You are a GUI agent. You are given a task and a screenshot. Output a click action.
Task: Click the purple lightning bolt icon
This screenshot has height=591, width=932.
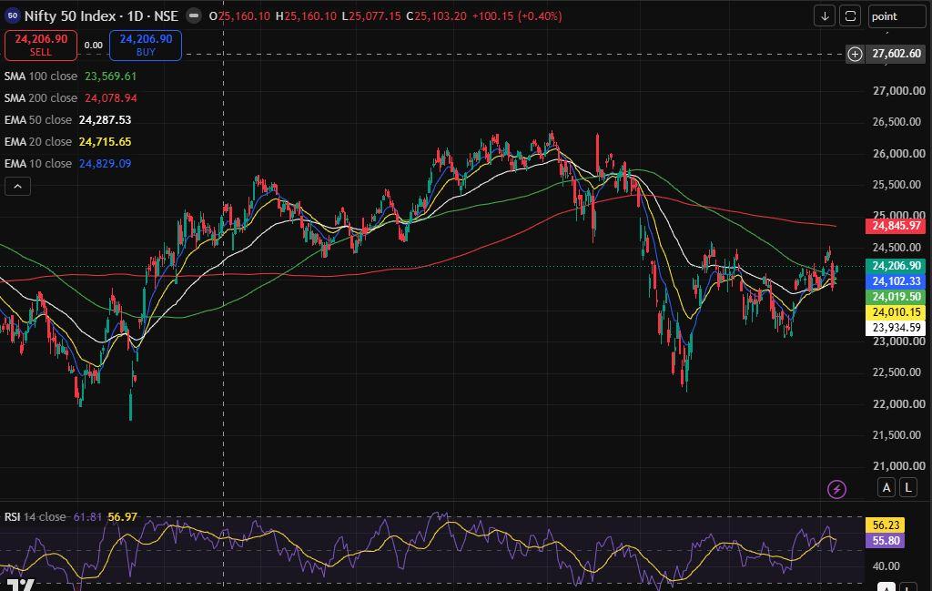click(836, 489)
